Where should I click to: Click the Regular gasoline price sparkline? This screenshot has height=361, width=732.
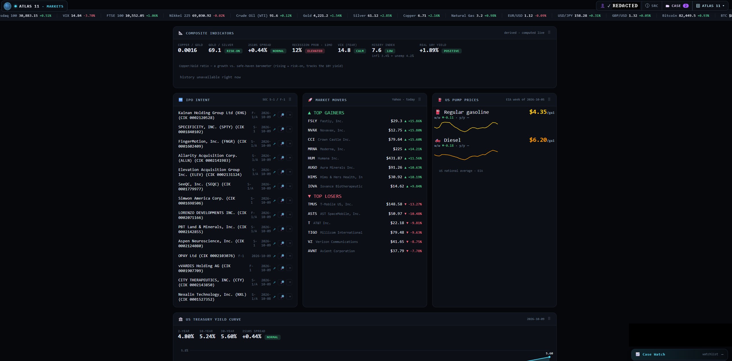click(466, 126)
